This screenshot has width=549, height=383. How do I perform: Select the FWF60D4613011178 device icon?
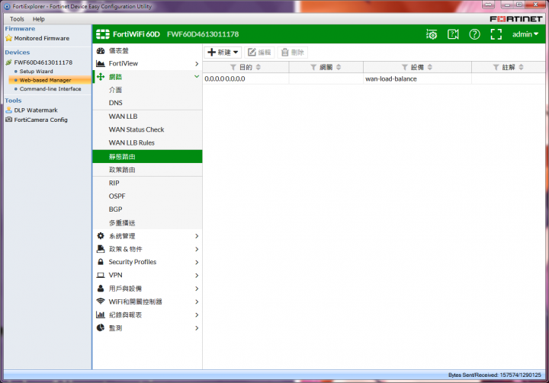(8, 62)
